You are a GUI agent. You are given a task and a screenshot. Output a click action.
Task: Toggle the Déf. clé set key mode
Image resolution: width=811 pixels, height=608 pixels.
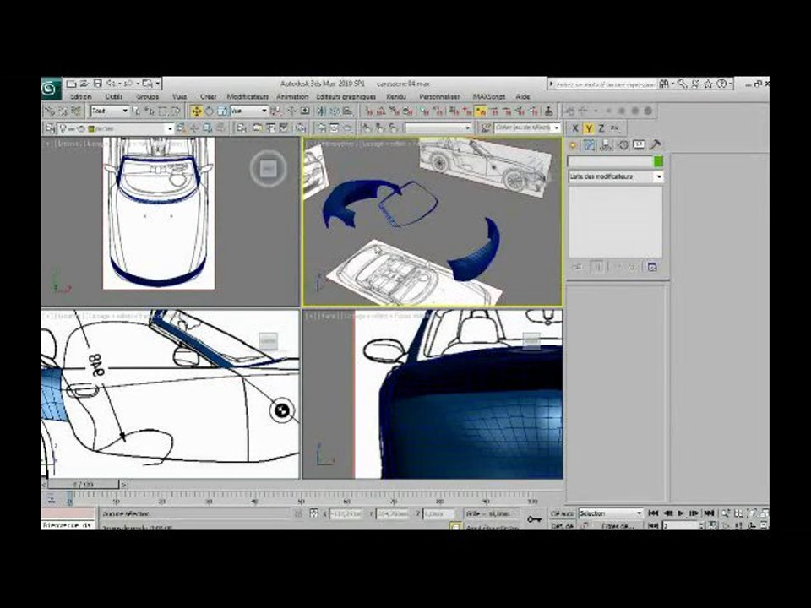tap(563, 525)
